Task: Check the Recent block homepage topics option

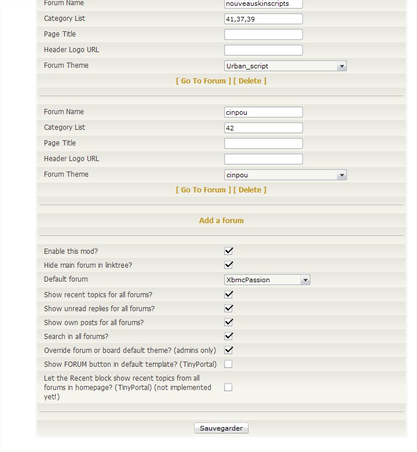Action: coord(229,387)
